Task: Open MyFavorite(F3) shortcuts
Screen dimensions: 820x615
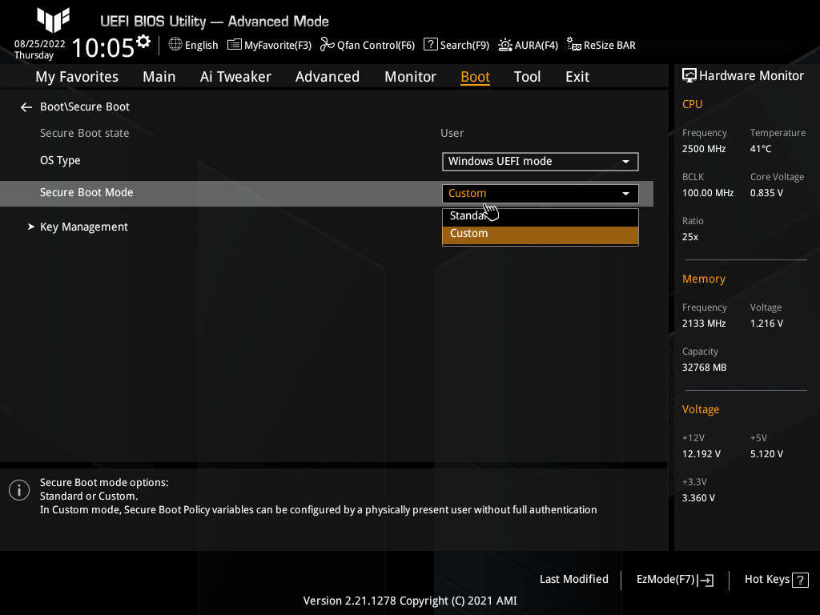Action: (x=269, y=45)
